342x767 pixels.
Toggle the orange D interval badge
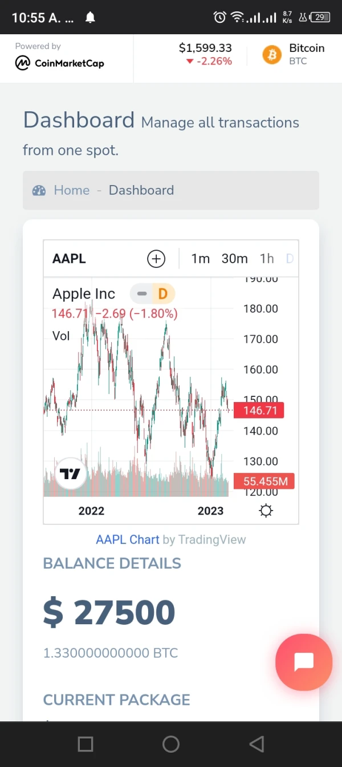(163, 294)
